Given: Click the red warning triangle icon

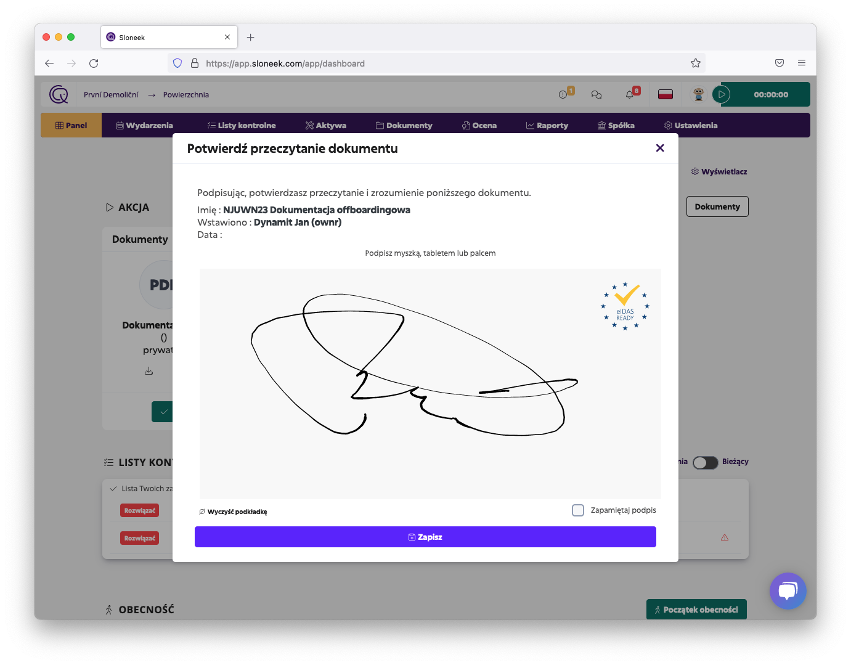Looking at the screenshot, I should tap(725, 537).
